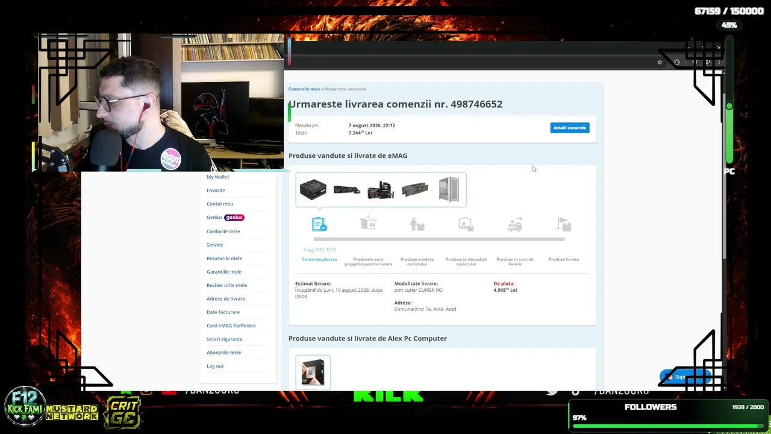Go to 'Retururile mele'
771x434 pixels.
click(225, 258)
